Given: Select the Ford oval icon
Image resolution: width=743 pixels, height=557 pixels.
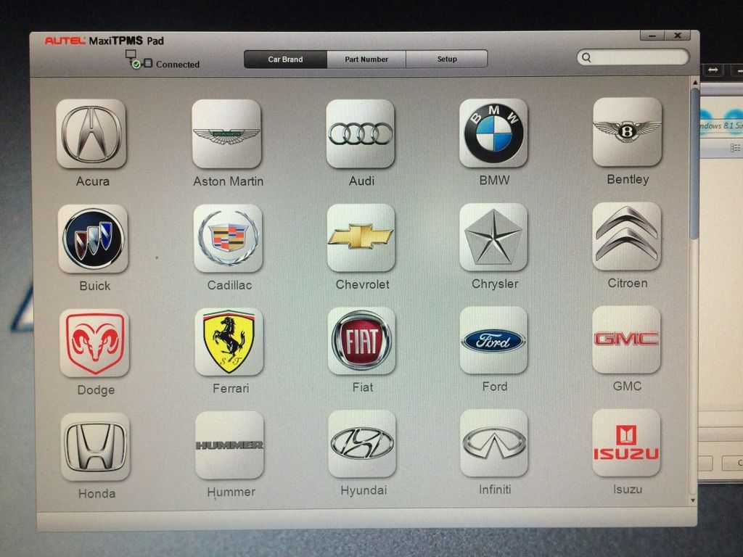Looking at the screenshot, I should [x=493, y=340].
